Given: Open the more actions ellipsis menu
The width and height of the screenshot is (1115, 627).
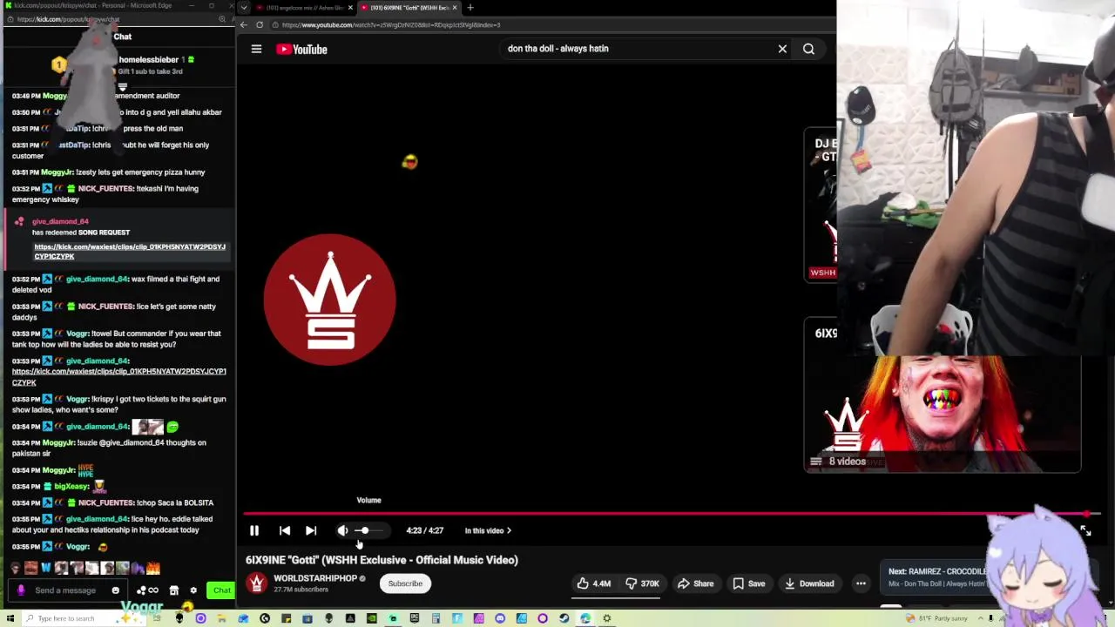Looking at the screenshot, I should pos(861,583).
